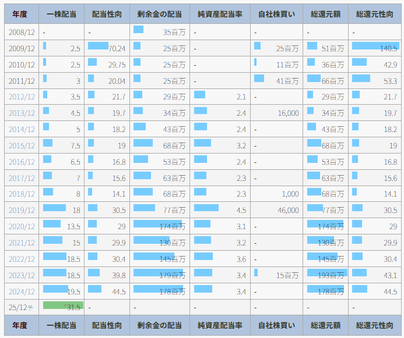The width and height of the screenshot is (404, 338).
Task: Click the 4.5 net asset dividend rate cell
Action: (x=219, y=210)
